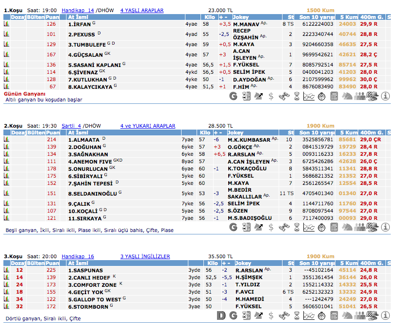Click the dollar sign icon under race 2
Image resolution: width=400 pixels, height=331 pixels.
coord(271,227)
